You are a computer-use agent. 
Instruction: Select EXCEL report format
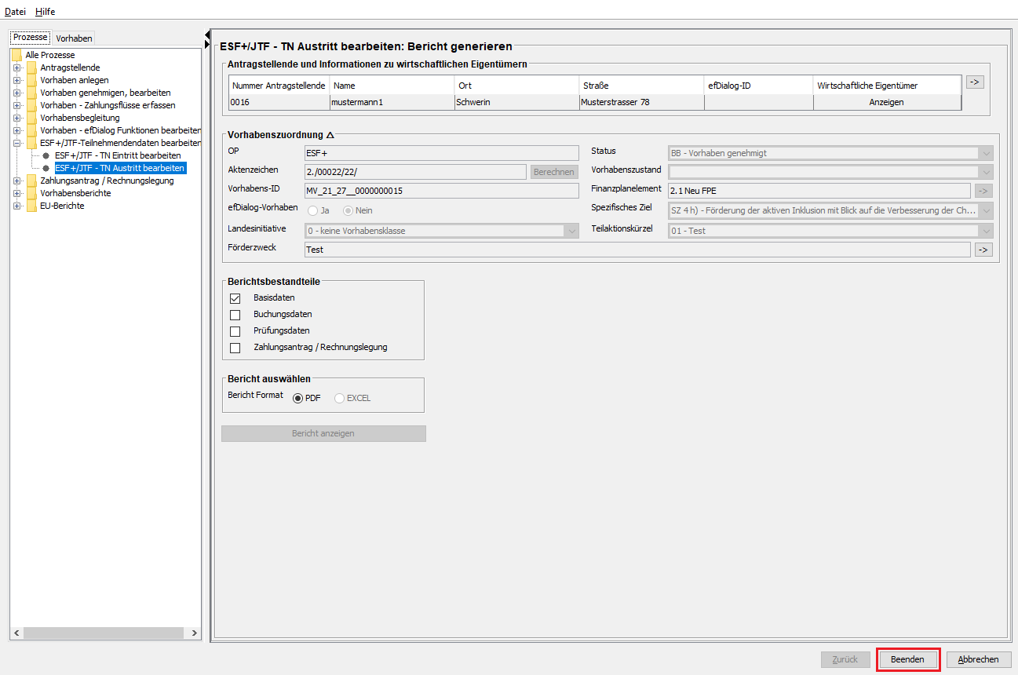coord(340,398)
